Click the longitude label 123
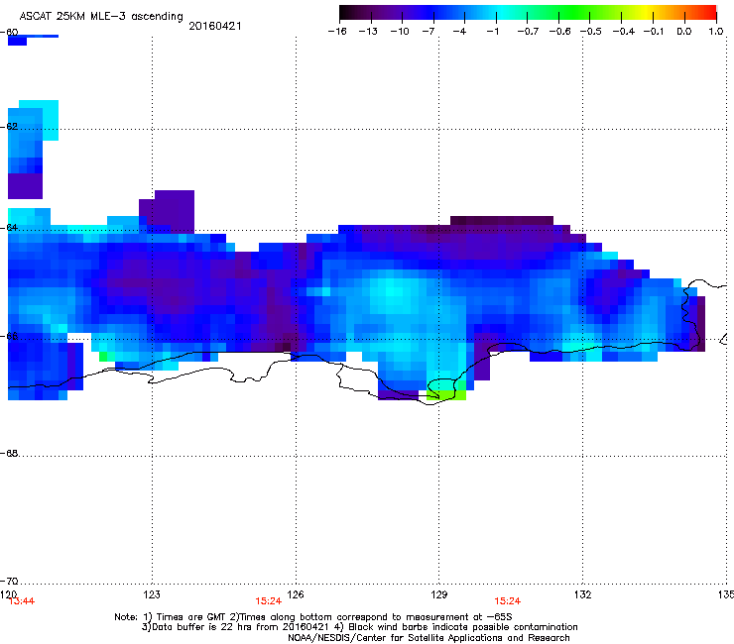This screenshot has height=644, width=734. click(152, 594)
